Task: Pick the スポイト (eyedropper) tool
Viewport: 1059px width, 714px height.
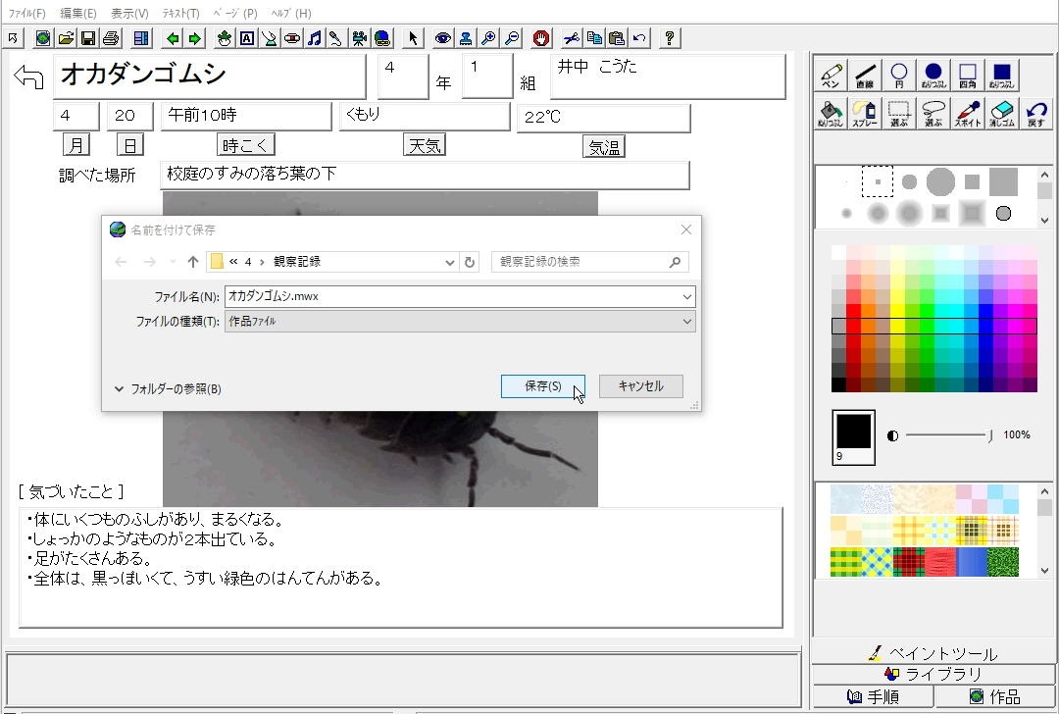Action: pos(968,113)
